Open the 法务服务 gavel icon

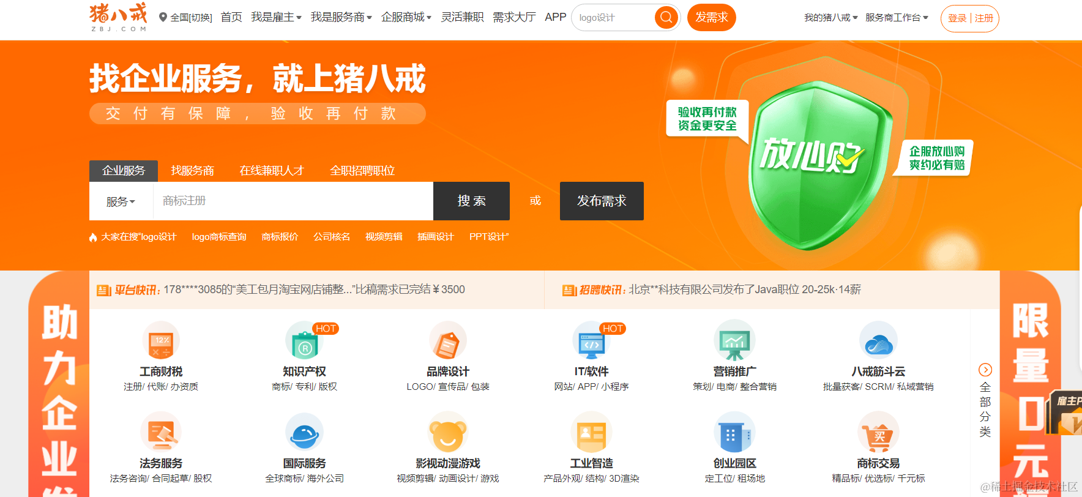point(161,432)
